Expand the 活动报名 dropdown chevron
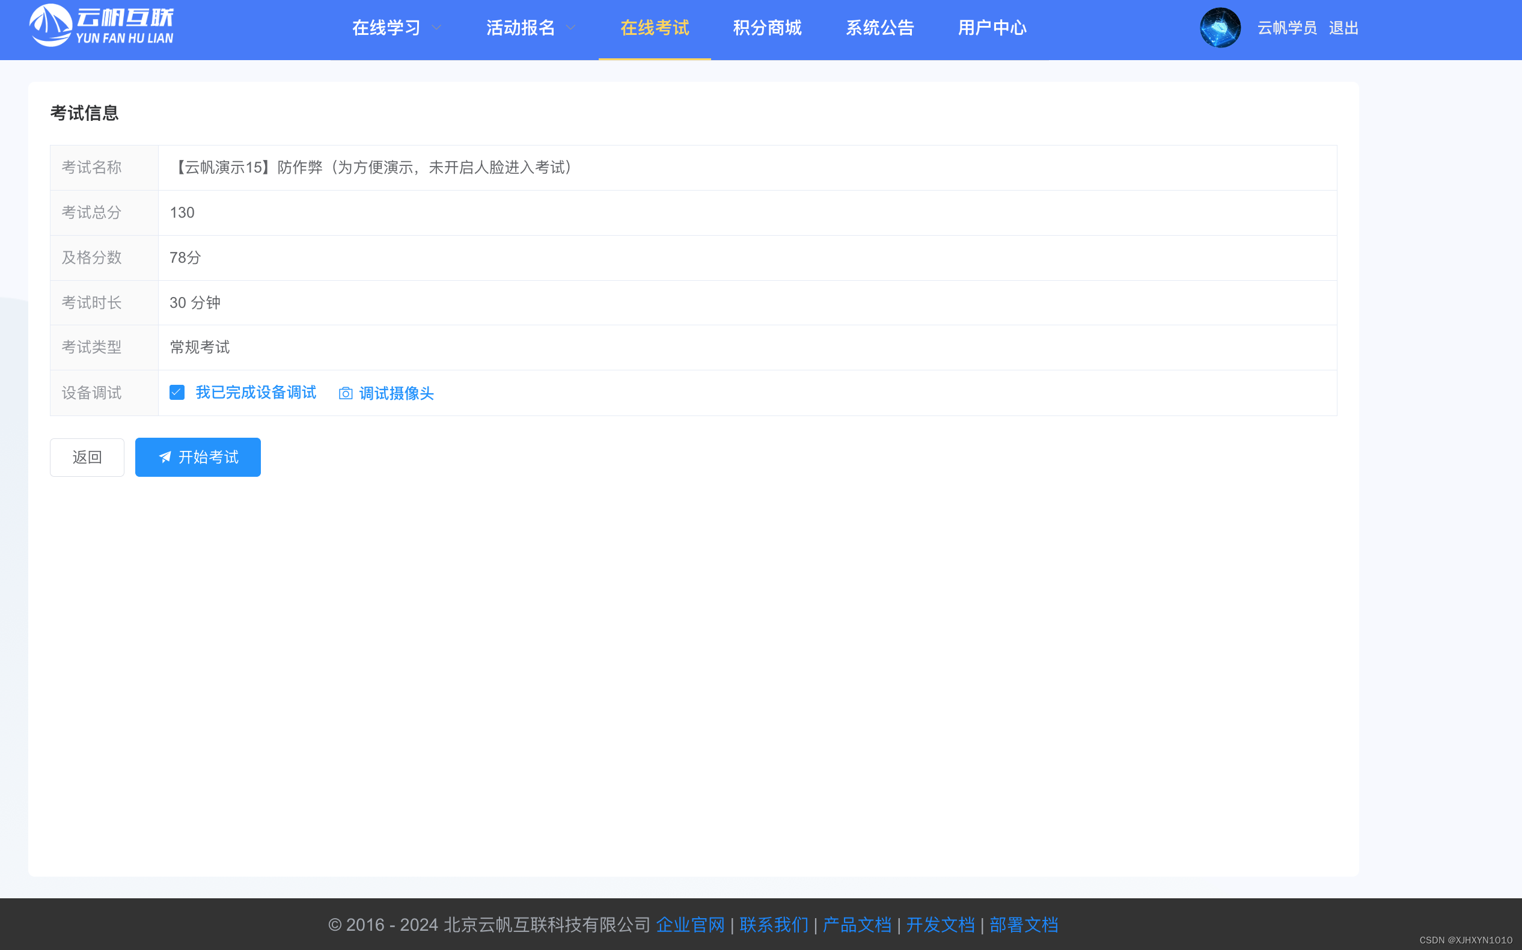This screenshot has height=950, width=1522. [x=571, y=28]
